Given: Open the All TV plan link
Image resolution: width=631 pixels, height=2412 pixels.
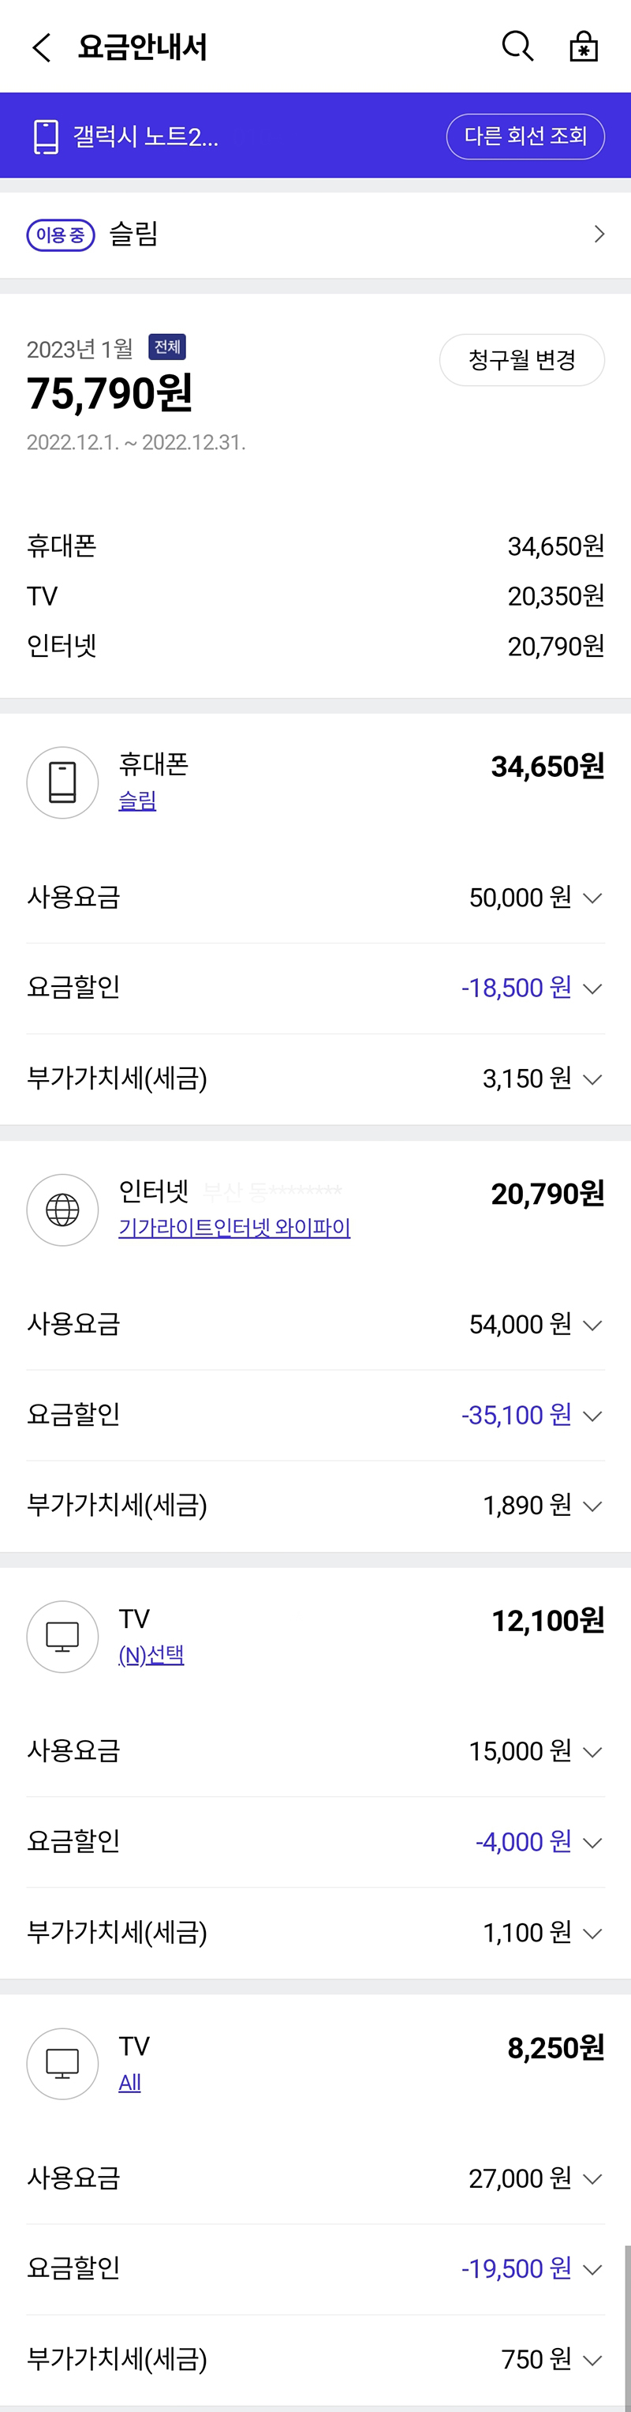Looking at the screenshot, I should point(130,2083).
